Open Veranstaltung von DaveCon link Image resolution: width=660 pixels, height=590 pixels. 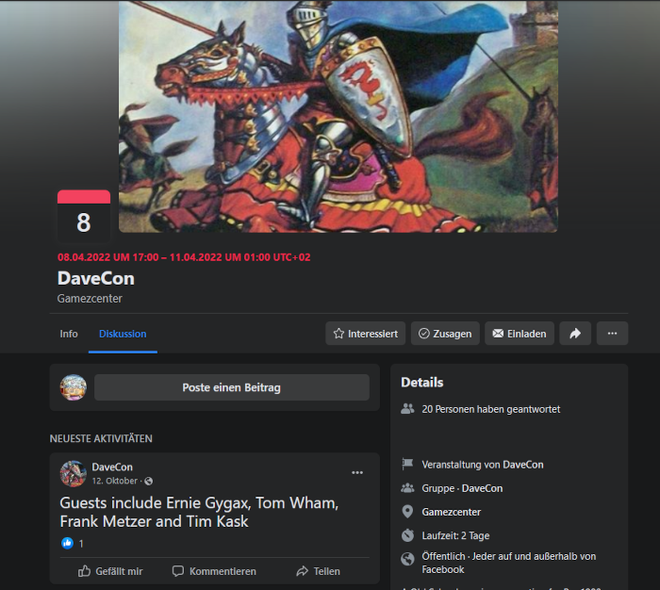(x=483, y=465)
